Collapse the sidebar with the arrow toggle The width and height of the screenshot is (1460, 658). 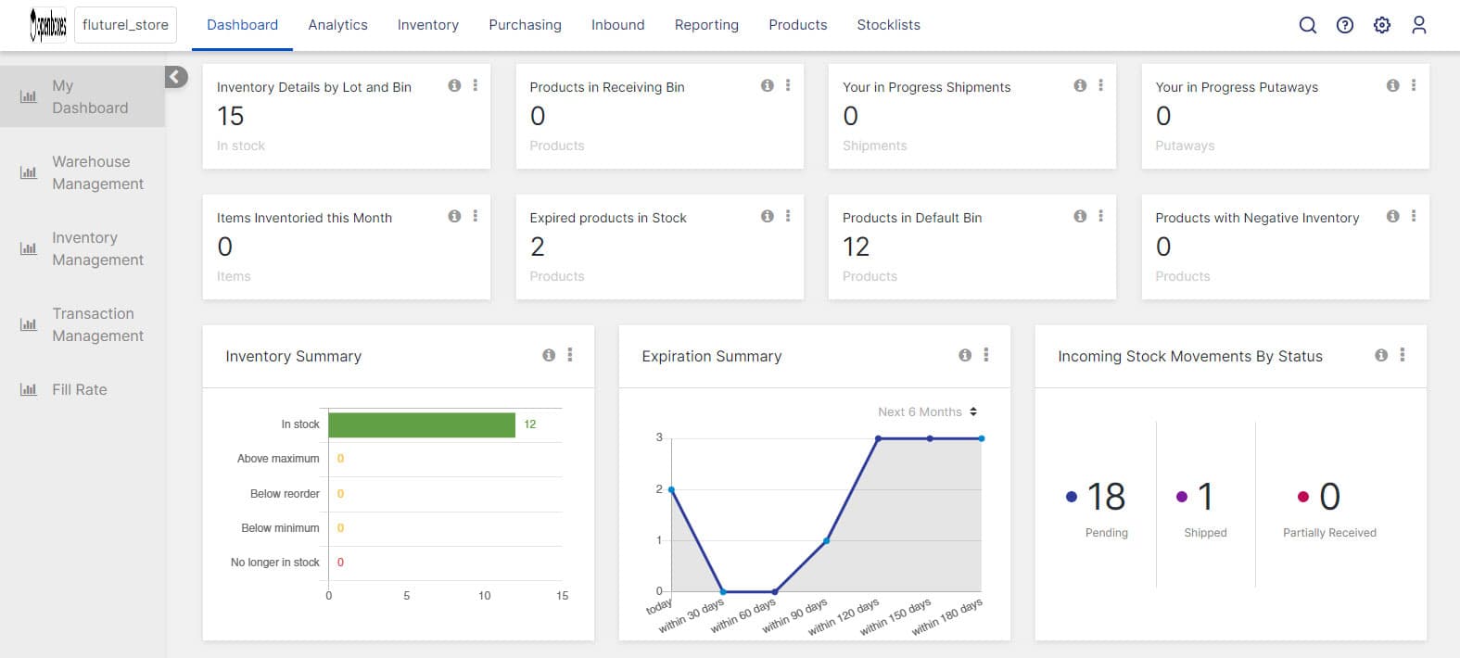[x=176, y=77]
